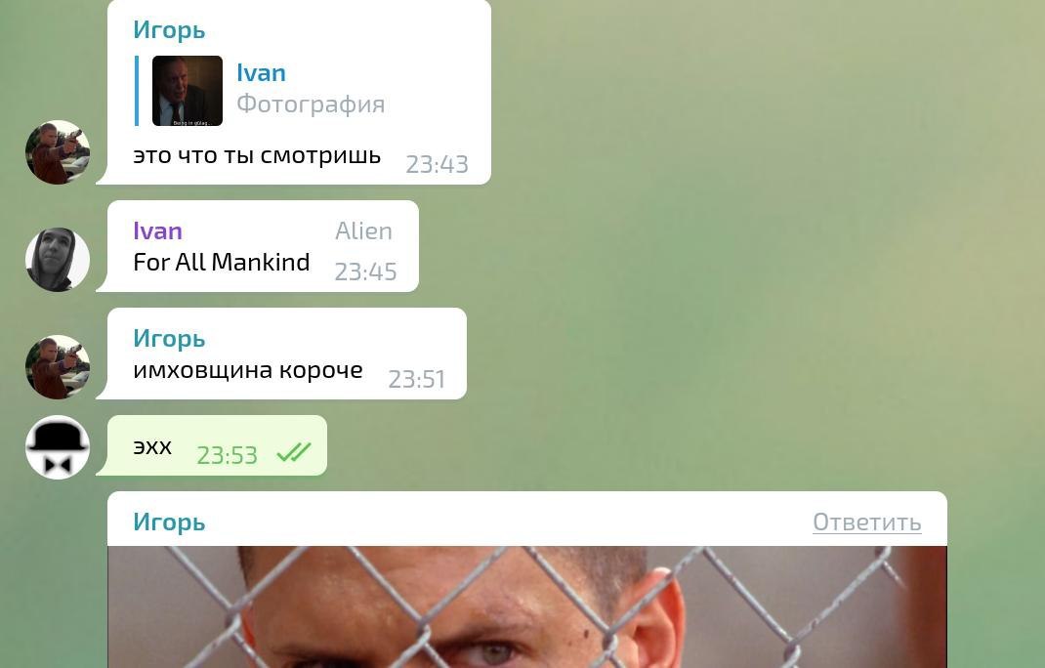Open quoted photo thumbnail from Ivan

[188, 91]
